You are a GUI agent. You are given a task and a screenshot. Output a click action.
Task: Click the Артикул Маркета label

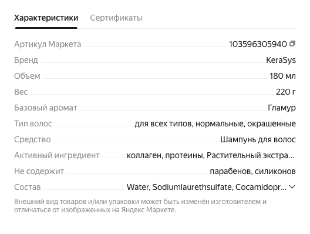48,44
